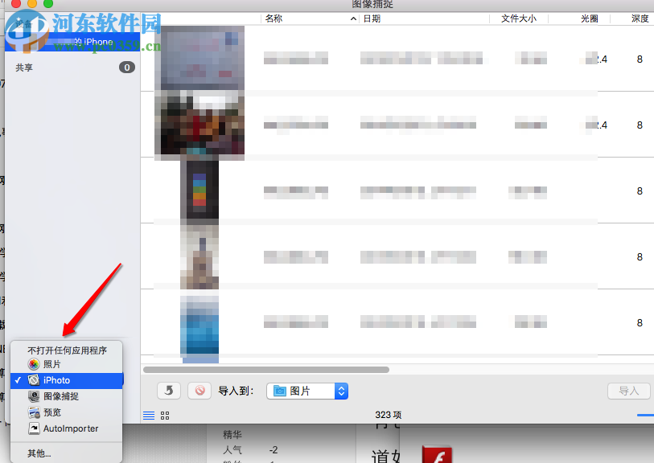Open the 导入到 destination dropdown
Viewport: 654px width, 463px height.
tap(341, 391)
